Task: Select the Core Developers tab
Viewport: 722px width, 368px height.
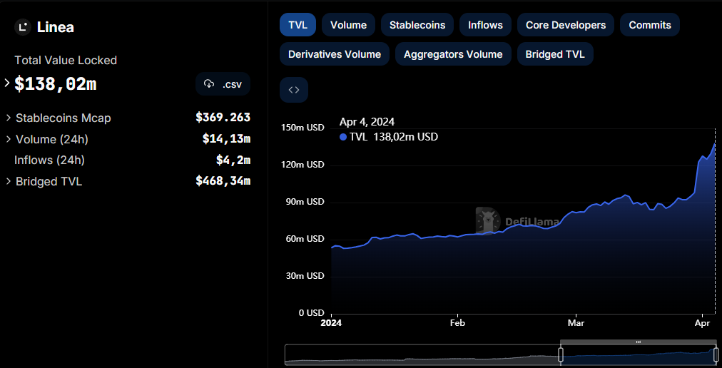Action: (566, 25)
